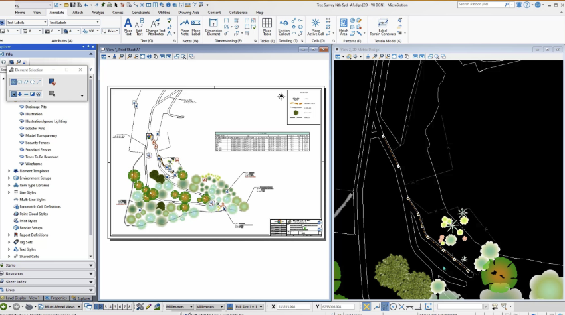Toggle view number 3 button
This screenshot has width=565, height=315.
[x=106, y=307]
